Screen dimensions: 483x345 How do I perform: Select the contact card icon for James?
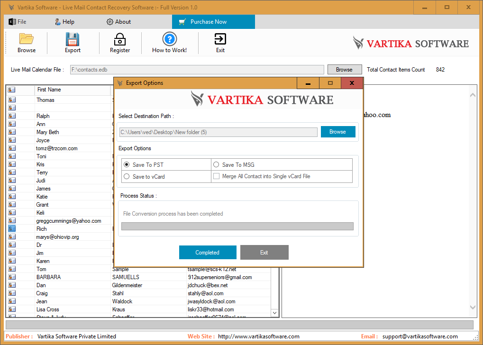[x=12, y=188]
